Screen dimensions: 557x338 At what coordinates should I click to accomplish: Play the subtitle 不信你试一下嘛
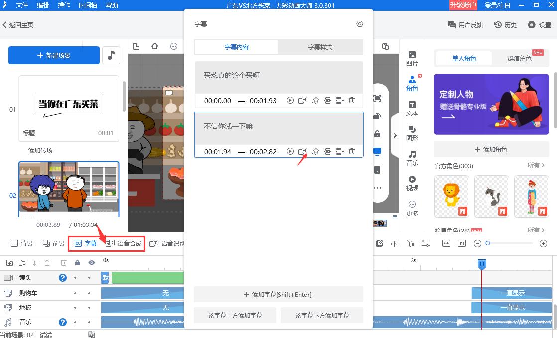click(290, 152)
